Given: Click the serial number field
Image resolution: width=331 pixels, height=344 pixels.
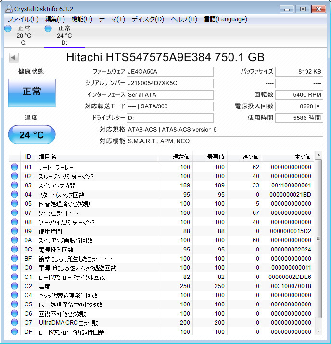Looking at the screenshot, I should pos(170,83).
